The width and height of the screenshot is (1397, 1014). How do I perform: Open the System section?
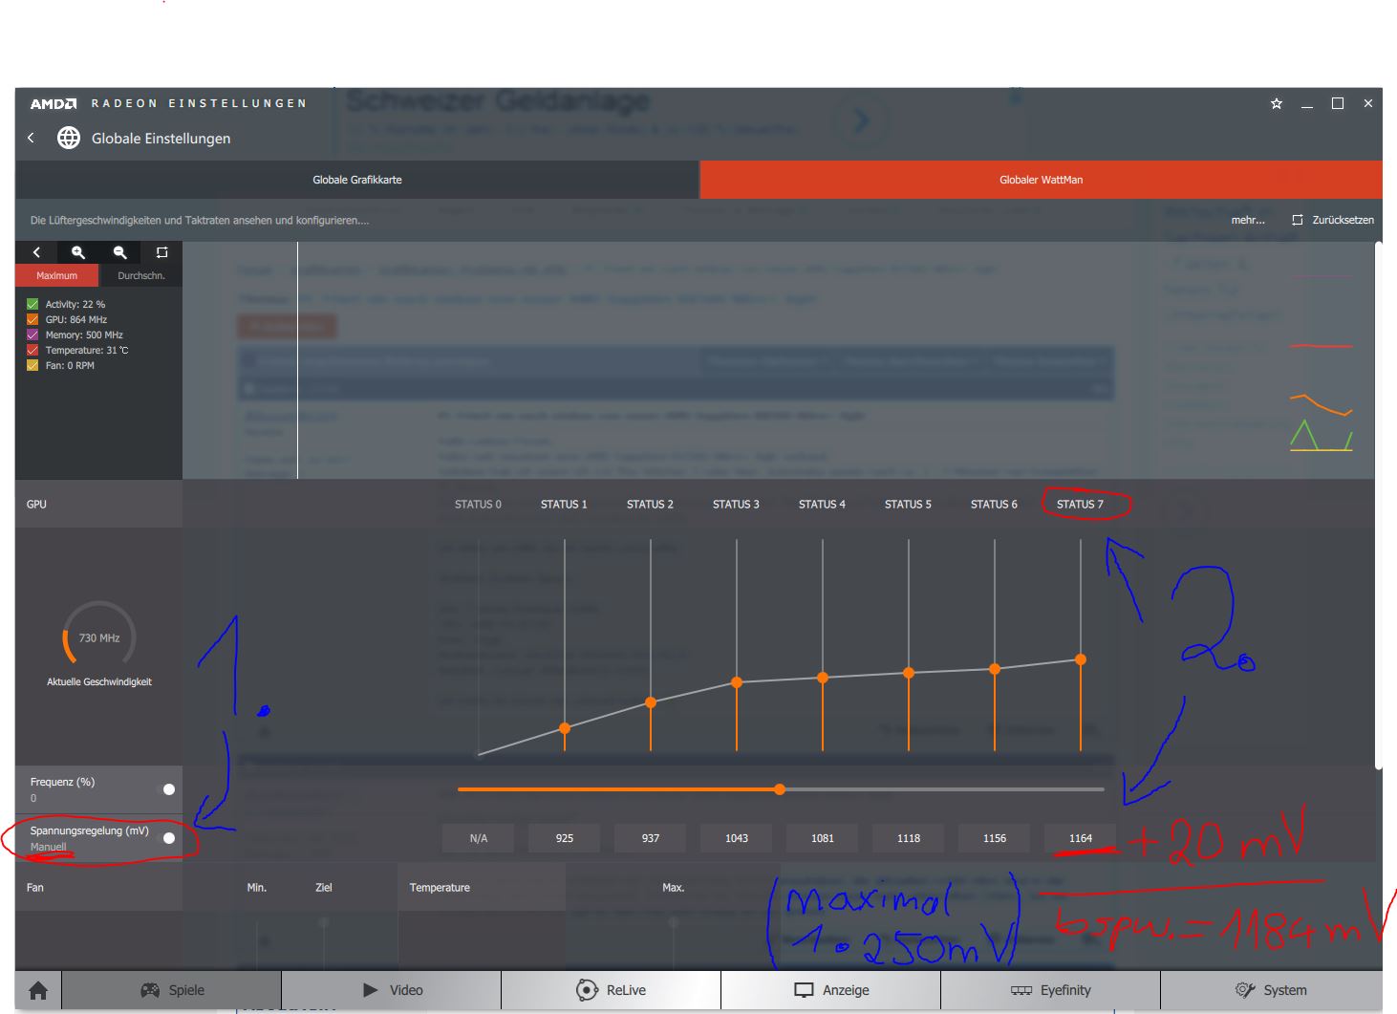pyautogui.click(x=1271, y=990)
